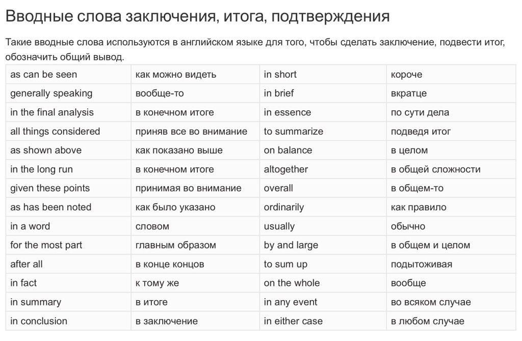The width and height of the screenshot is (522, 341).
Task: Select translation 'в общей сложности'
Action: click(x=436, y=169)
